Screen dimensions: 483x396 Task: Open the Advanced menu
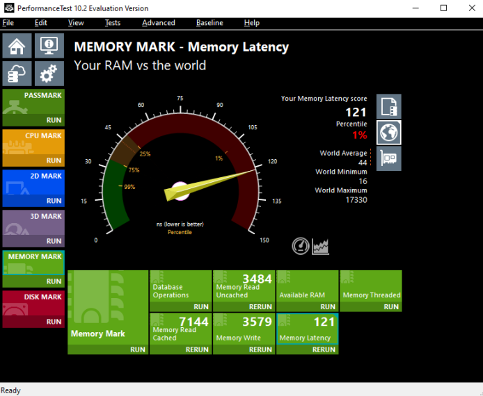[159, 23]
